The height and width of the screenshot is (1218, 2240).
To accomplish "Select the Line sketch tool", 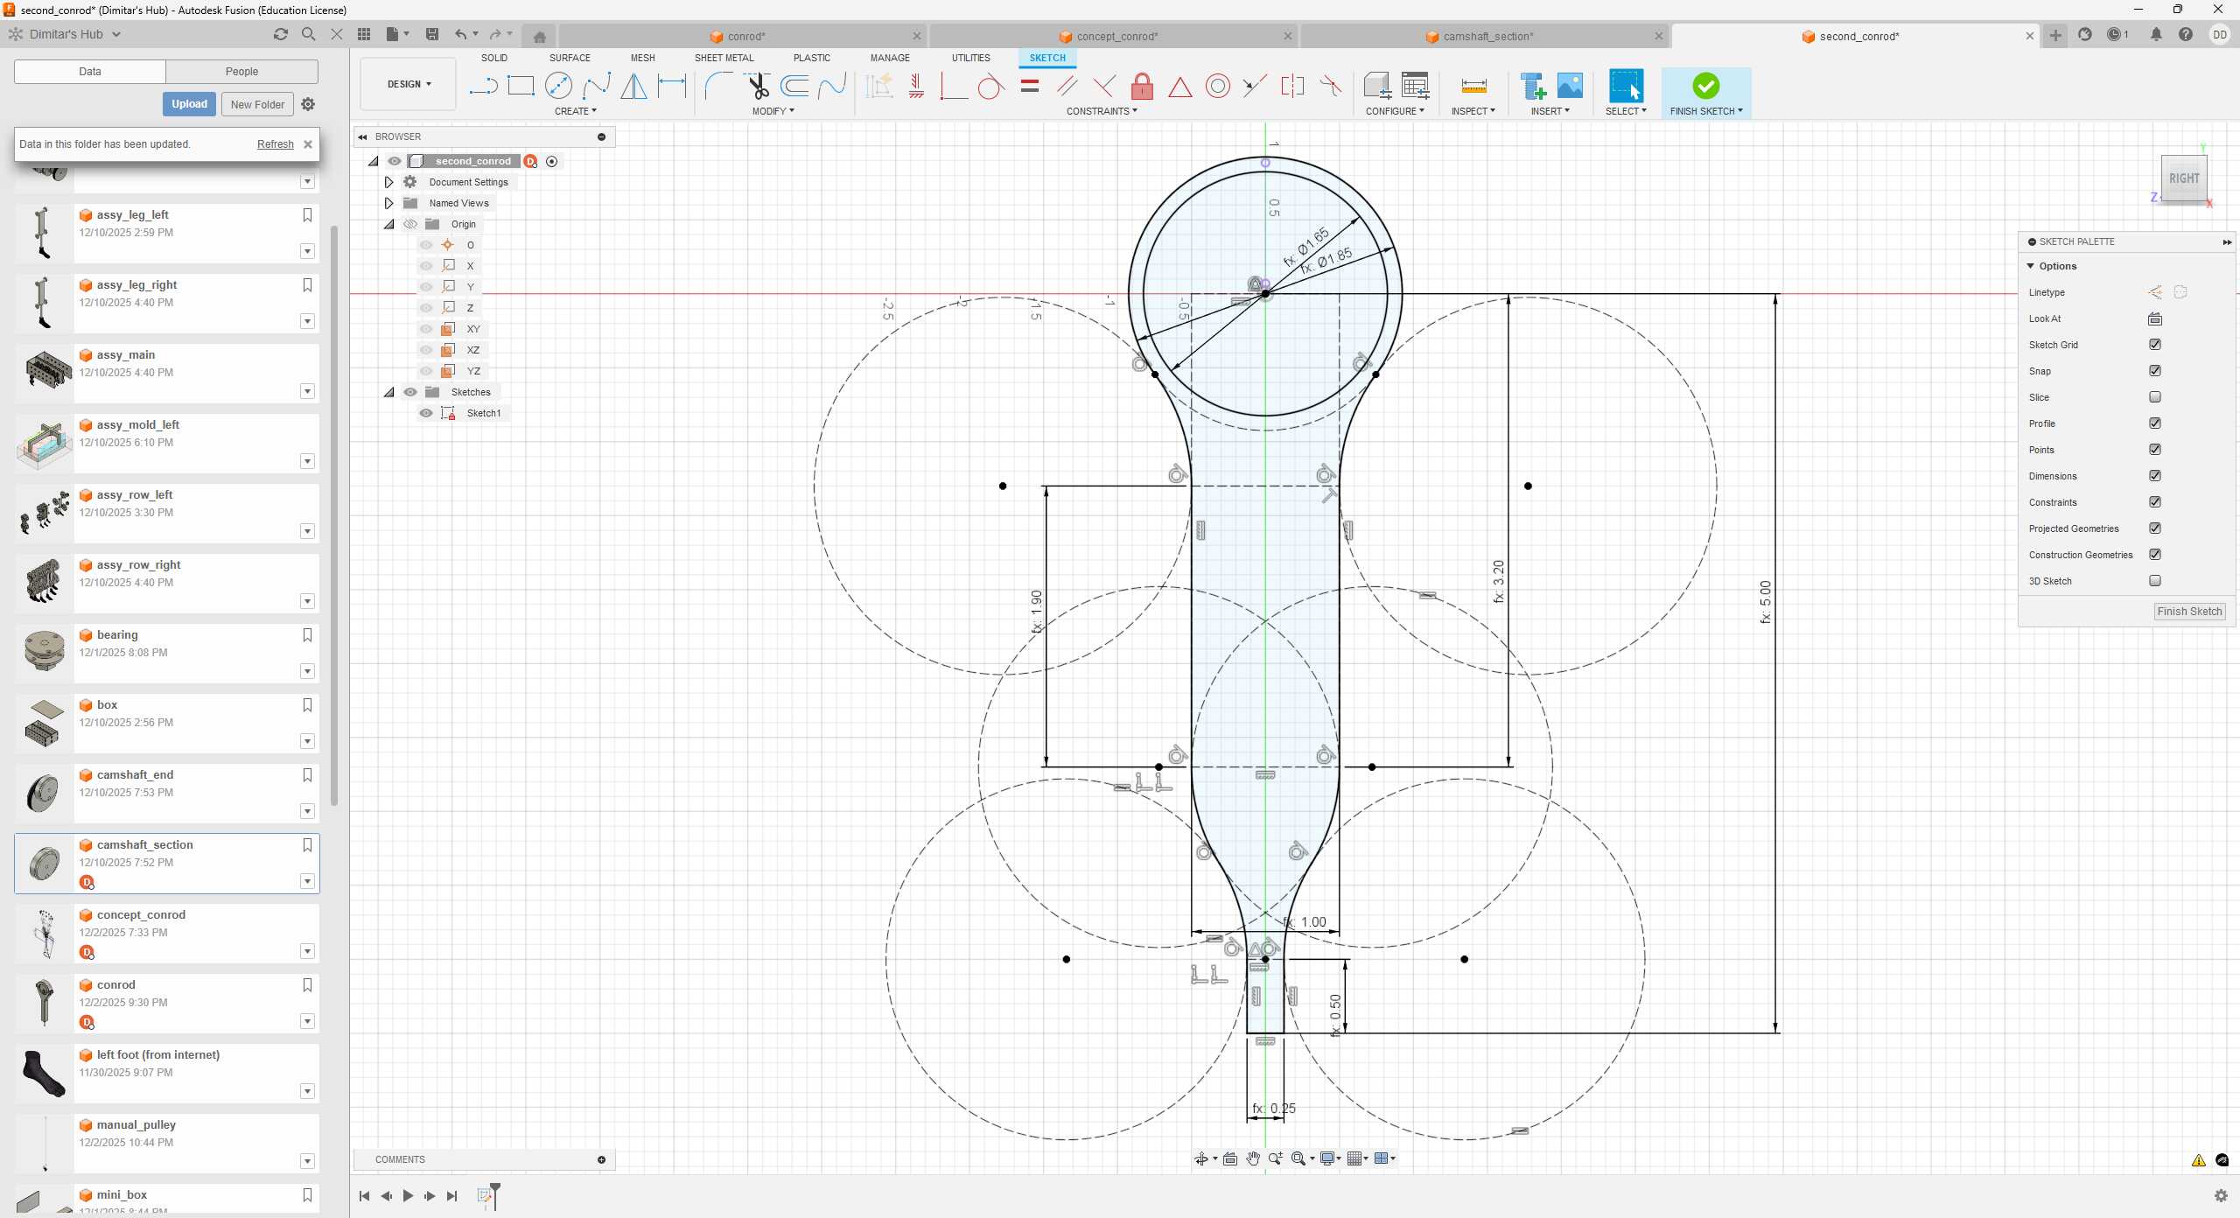I will click(x=483, y=86).
